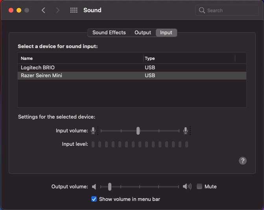Click the quiet speaker icon beside Output volume
The height and width of the screenshot is (210, 264).
click(94, 187)
